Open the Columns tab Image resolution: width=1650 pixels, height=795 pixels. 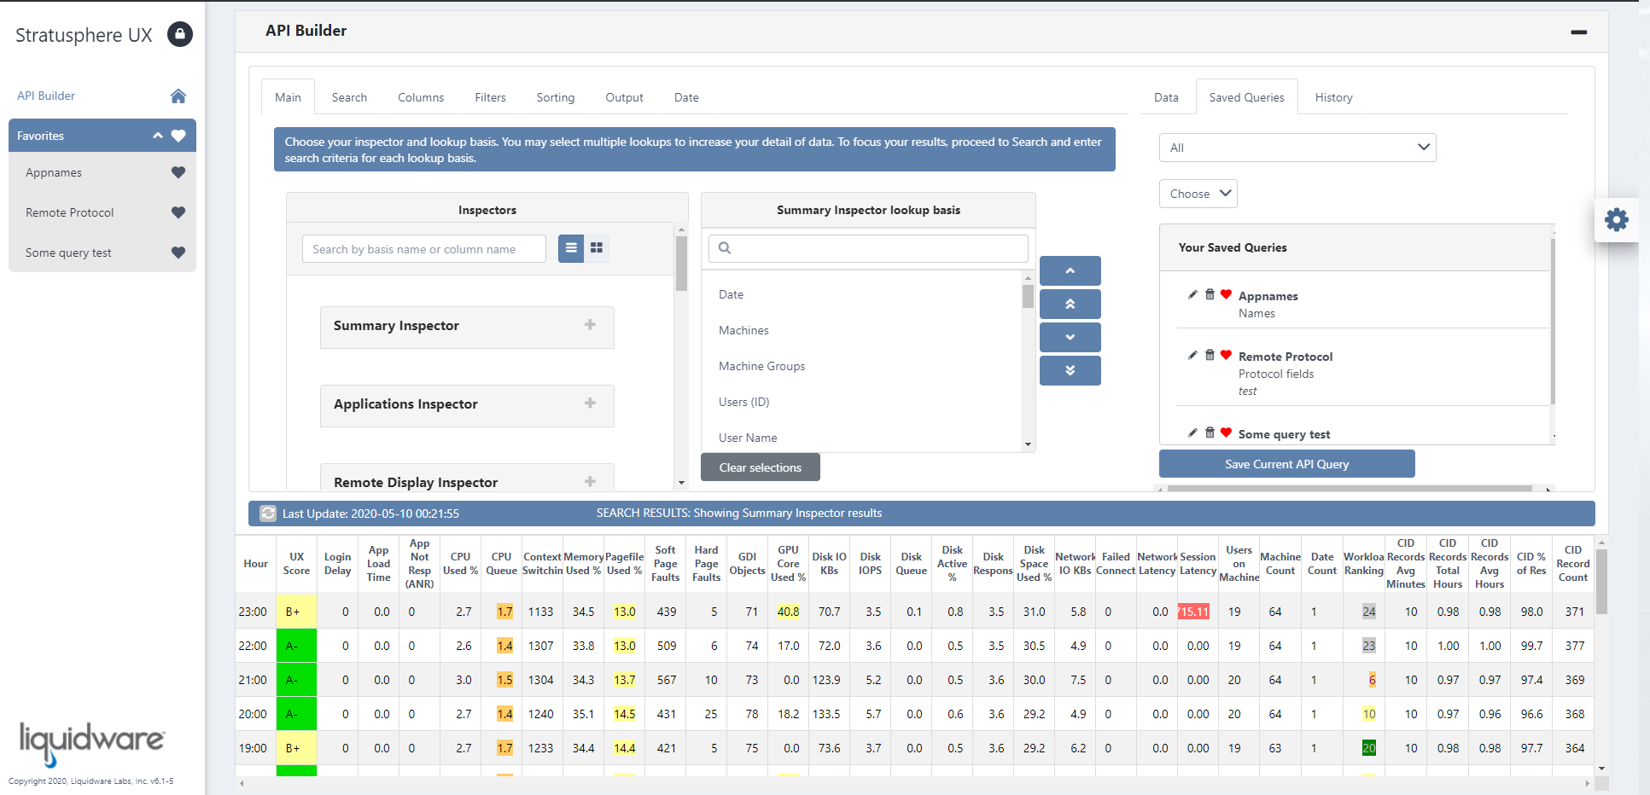tap(421, 97)
